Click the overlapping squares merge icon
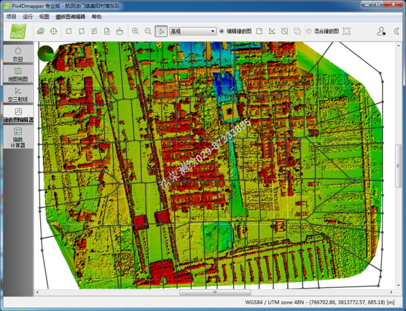 pyautogui.click(x=297, y=31)
